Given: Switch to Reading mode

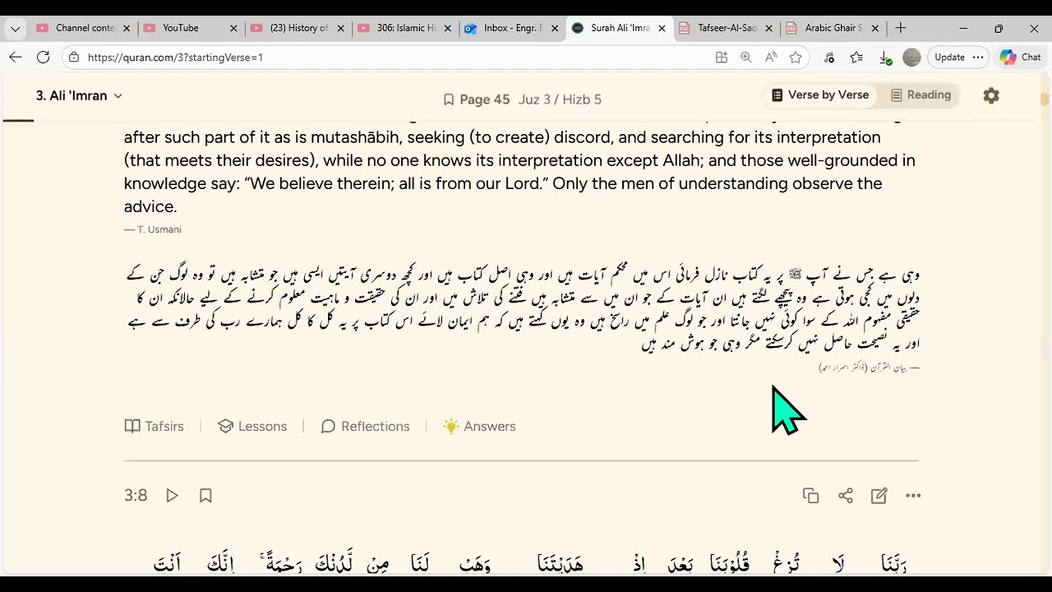Looking at the screenshot, I should (920, 95).
